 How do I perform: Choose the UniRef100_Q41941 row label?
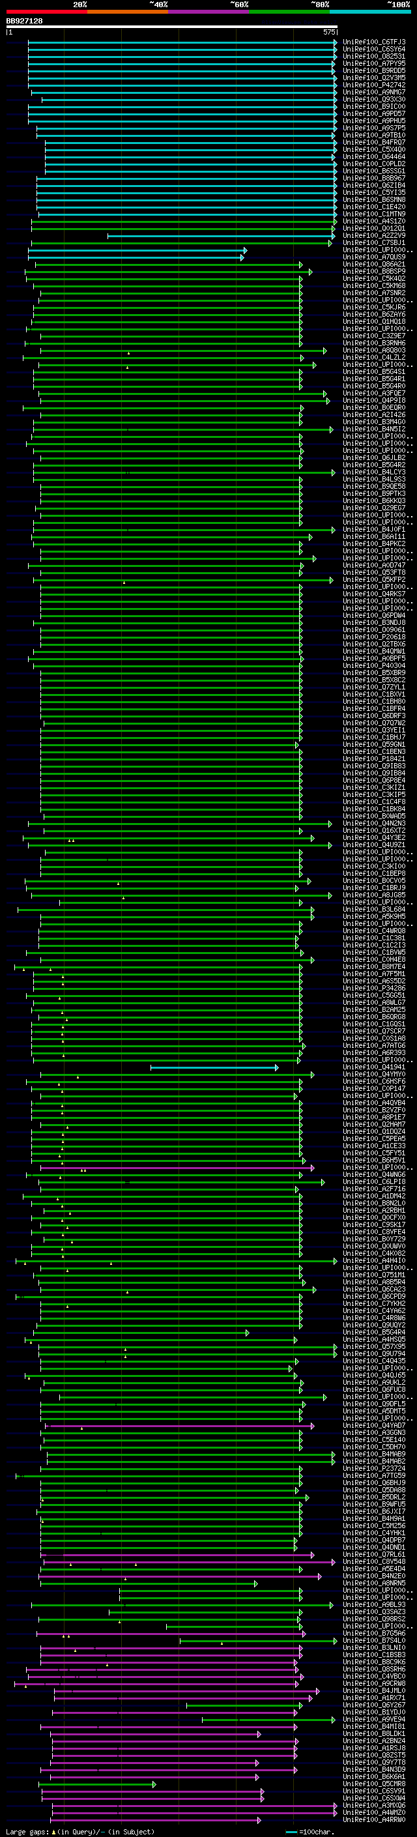point(374,1067)
